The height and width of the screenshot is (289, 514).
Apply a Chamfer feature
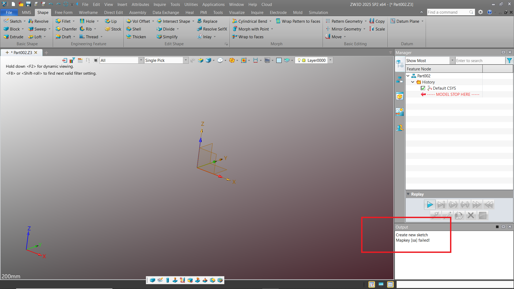coord(66,29)
